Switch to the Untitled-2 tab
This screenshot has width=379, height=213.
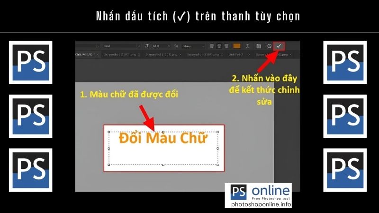click(236, 54)
